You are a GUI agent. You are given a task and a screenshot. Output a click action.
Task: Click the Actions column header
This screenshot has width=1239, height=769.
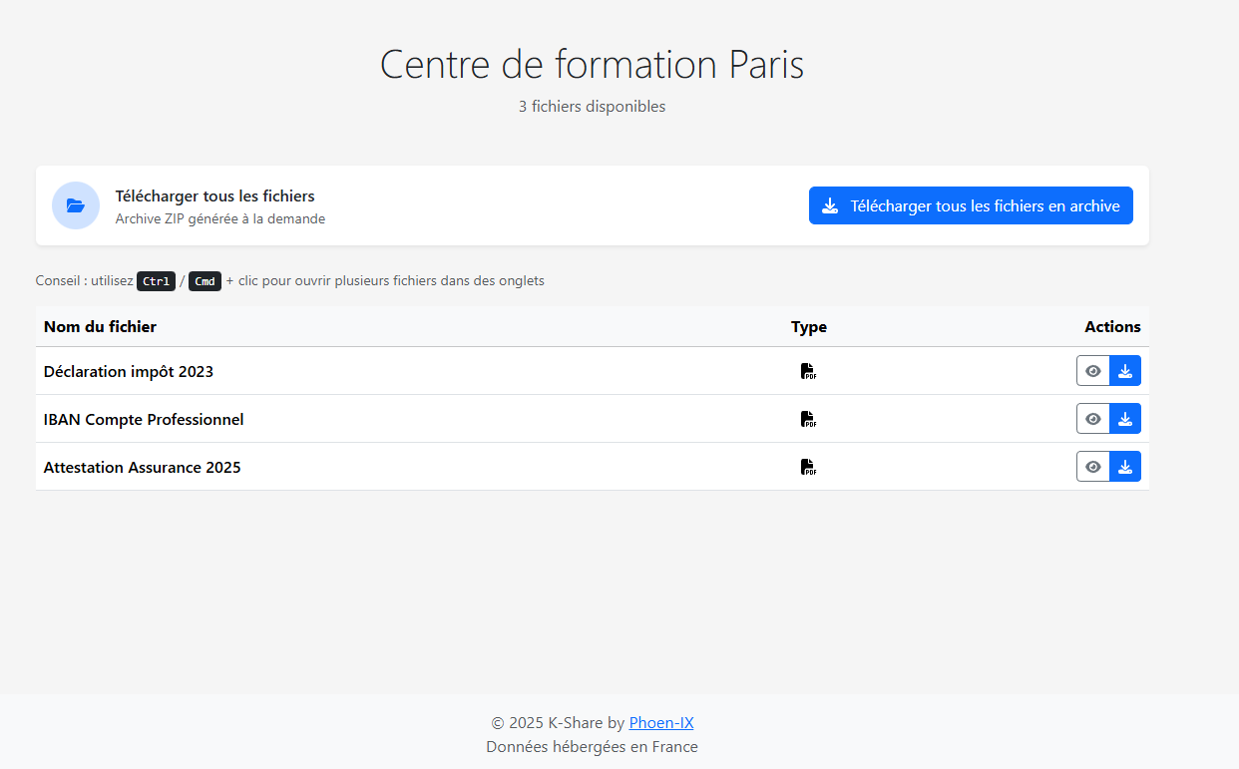[1112, 326]
